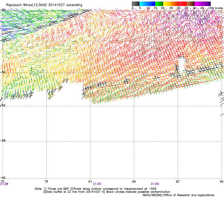This screenshot has width=224, height=197.
Task: Click the purple 21:58 time stamp
Action: [x=4, y=184]
